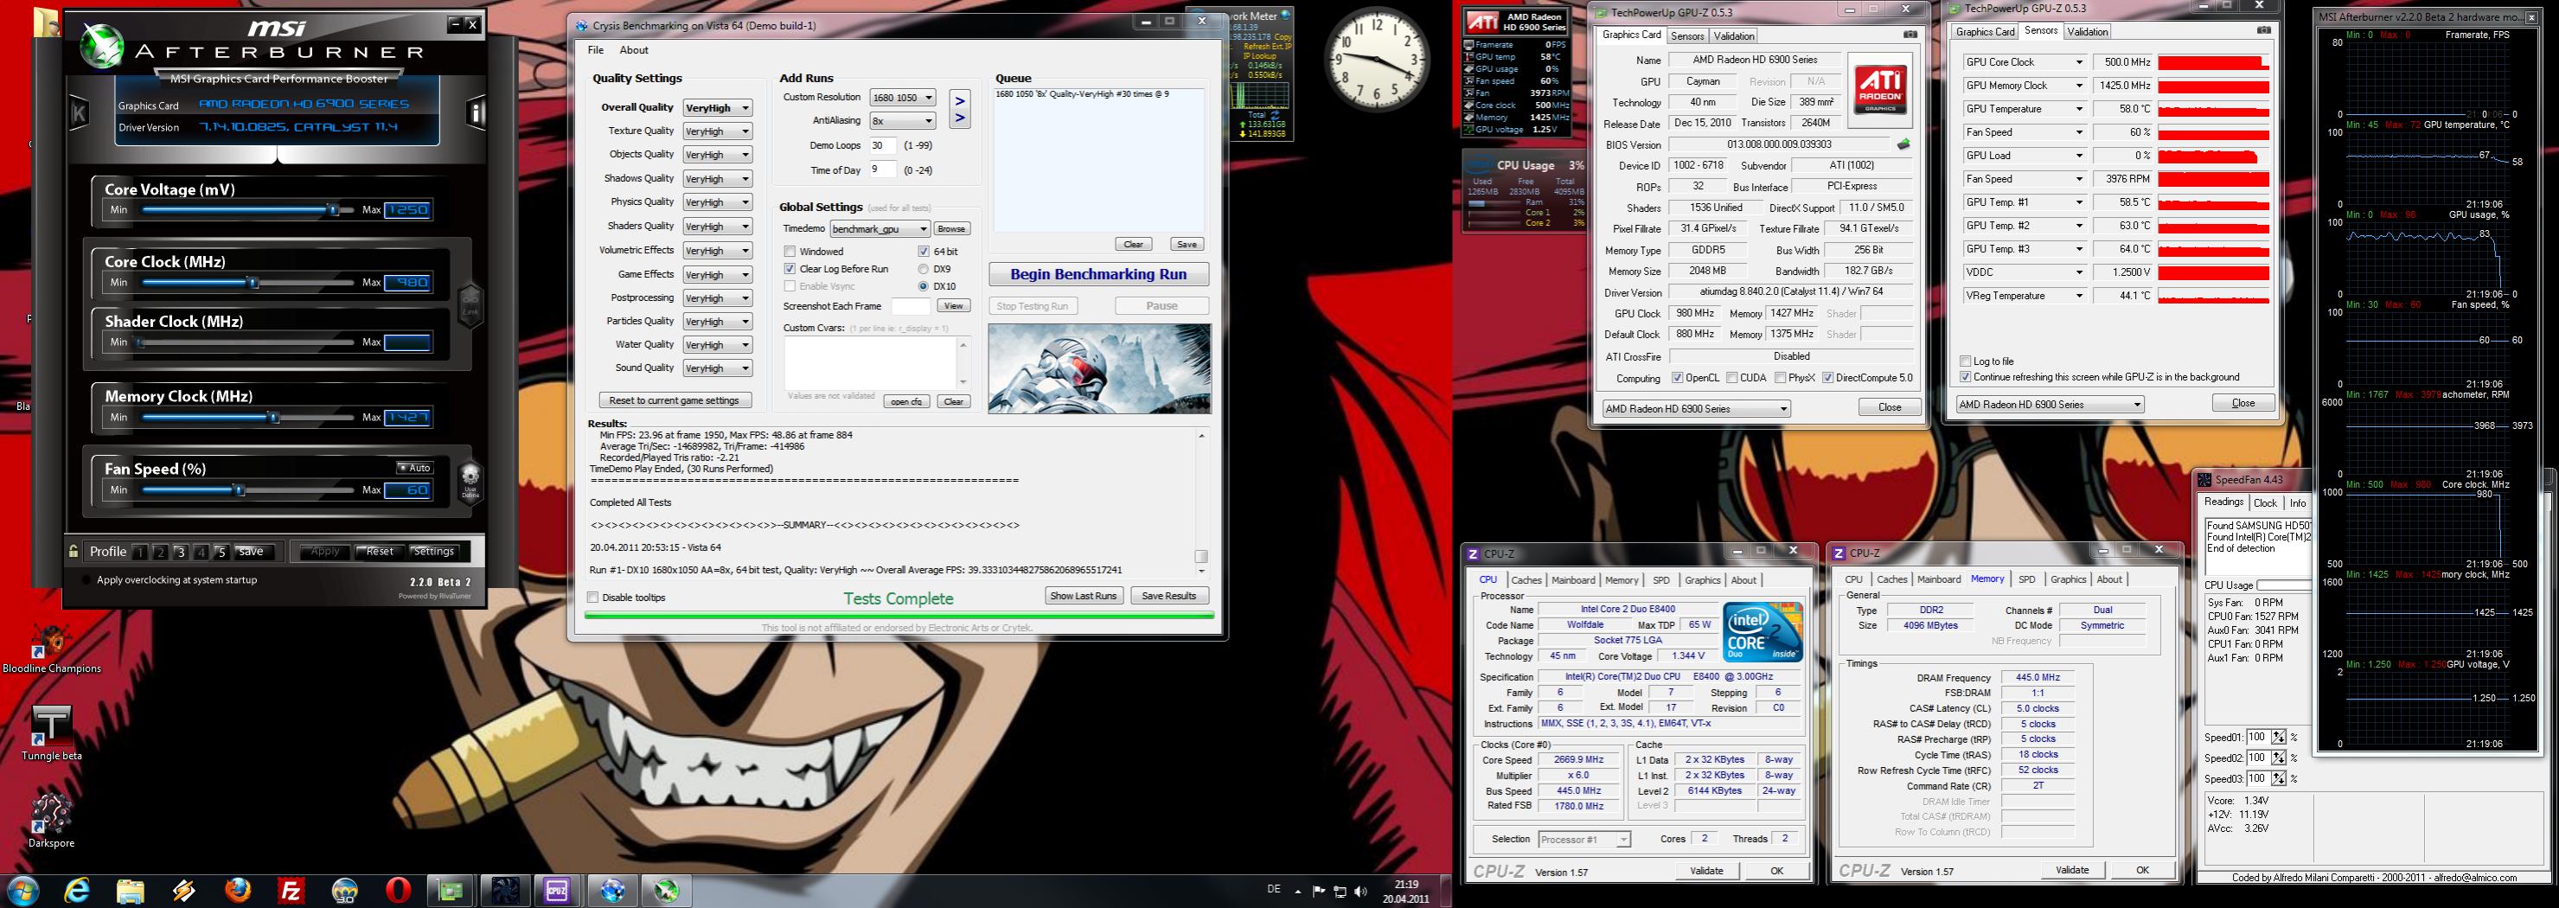Switch to the Clock tab in SpeedFan
Image resolution: width=2559 pixels, height=908 pixels.
click(x=2265, y=502)
